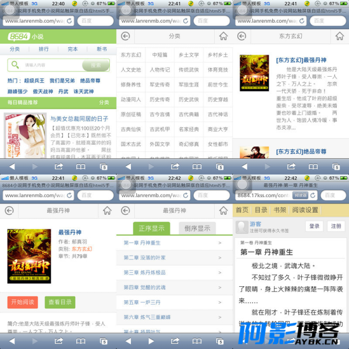The height and width of the screenshot is (349, 349).
Task: Tap the magnifier icon in the 8684 search box
Action: pos(15,65)
